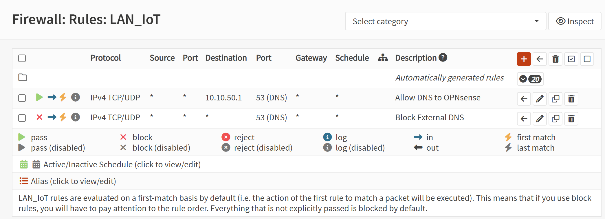Screen dimensions: 605x219
Task: Move selected rules before Allow DNS rule
Action: pos(524,99)
